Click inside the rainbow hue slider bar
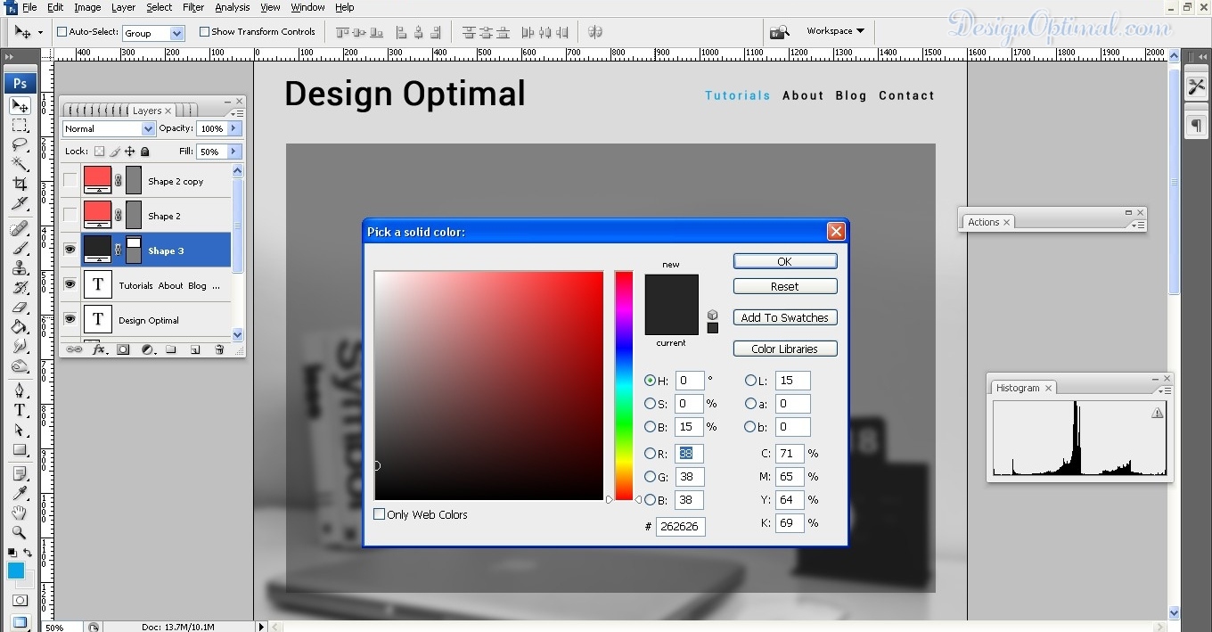The width and height of the screenshot is (1212, 632). point(624,385)
